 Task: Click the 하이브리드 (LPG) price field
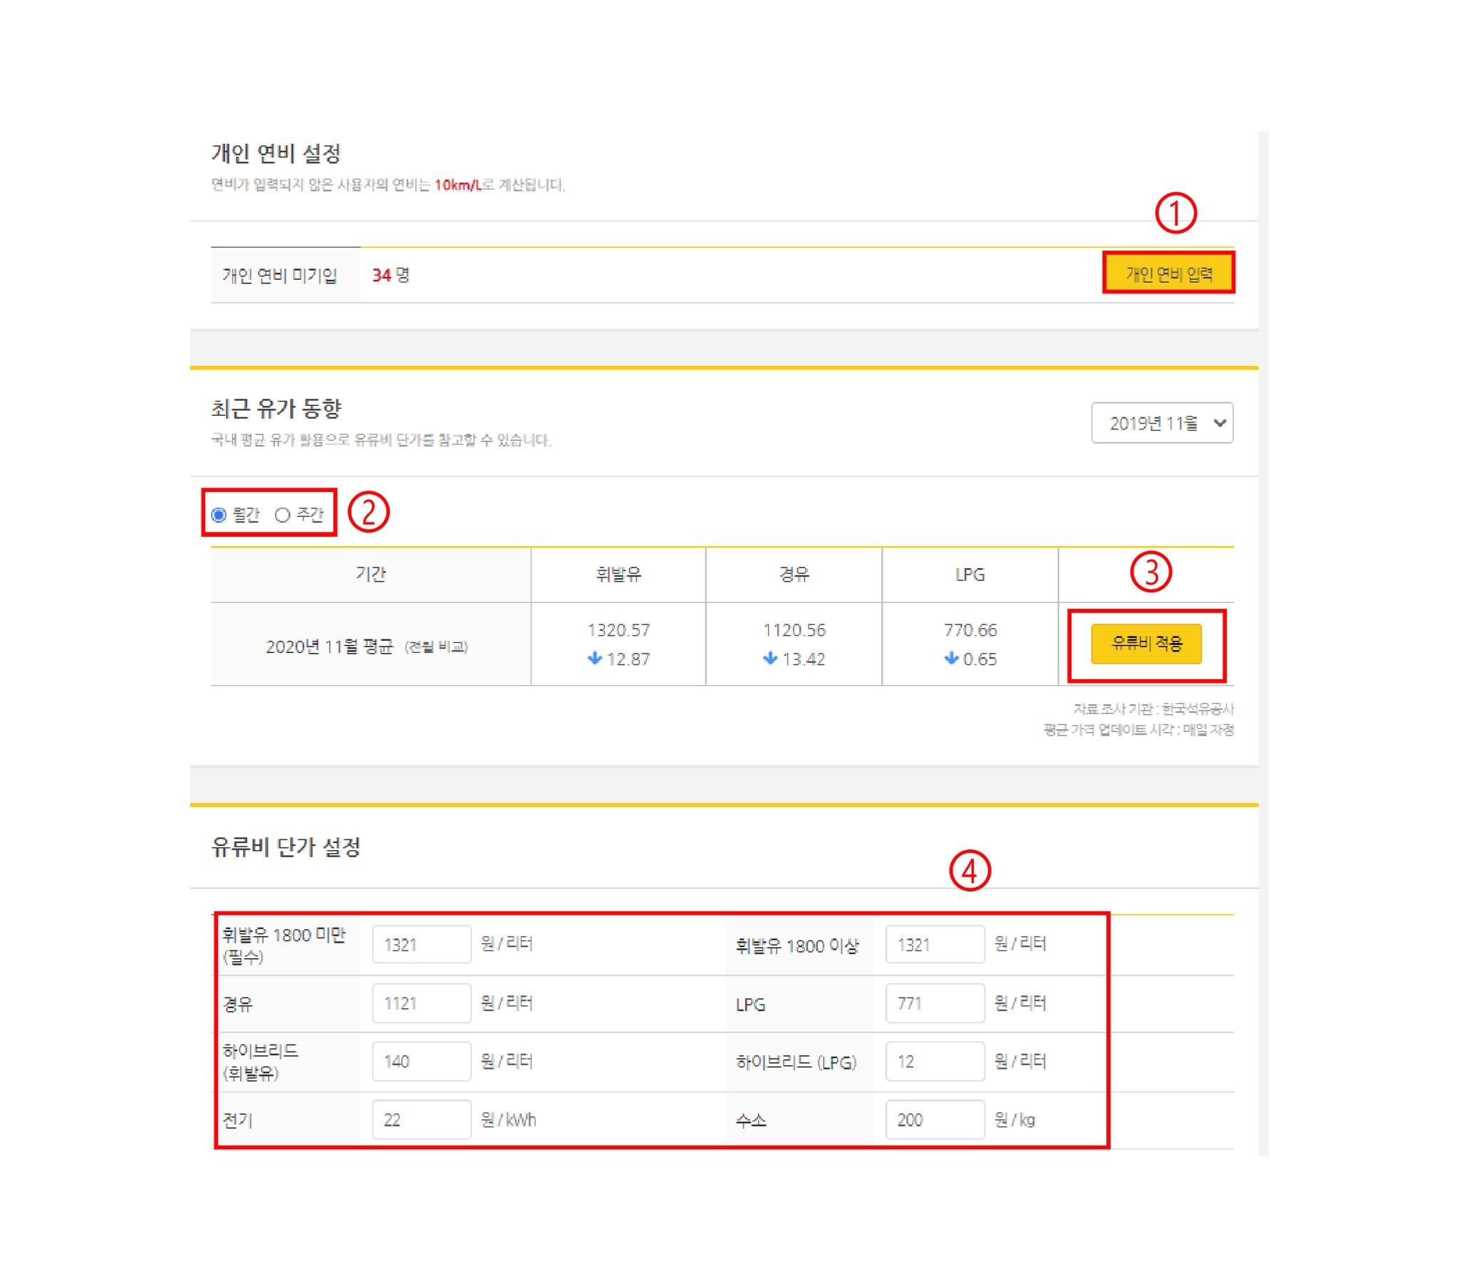tap(935, 1061)
